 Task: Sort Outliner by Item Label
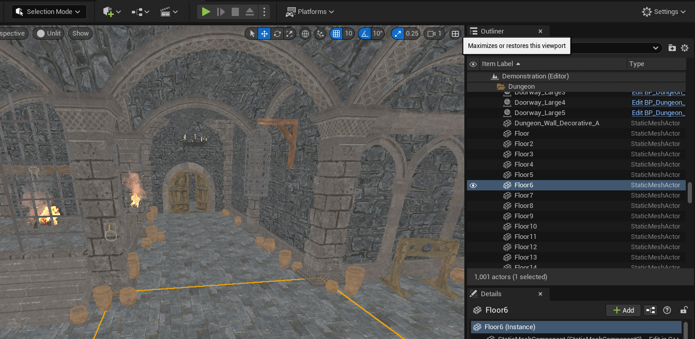pyautogui.click(x=501, y=64)
